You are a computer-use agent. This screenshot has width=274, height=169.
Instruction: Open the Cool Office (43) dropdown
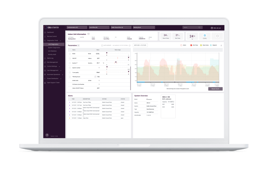point(99,28)
